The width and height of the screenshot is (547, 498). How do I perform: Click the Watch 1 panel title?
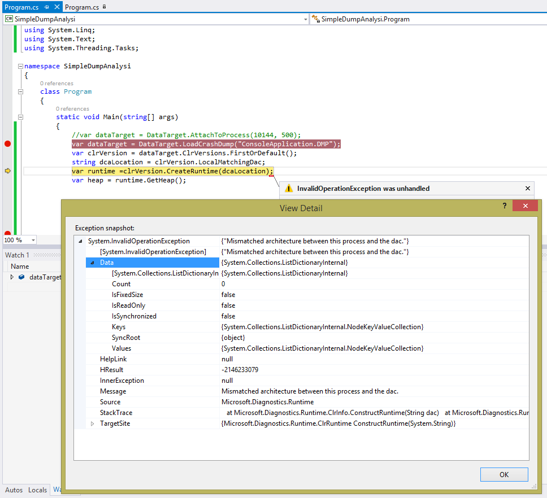pyautogui.click(x=17, y=255)
